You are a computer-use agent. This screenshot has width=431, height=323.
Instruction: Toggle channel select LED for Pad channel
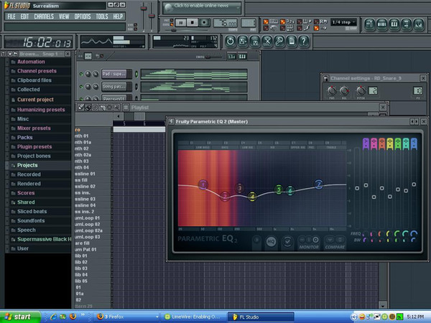click(x=136, y=74)
